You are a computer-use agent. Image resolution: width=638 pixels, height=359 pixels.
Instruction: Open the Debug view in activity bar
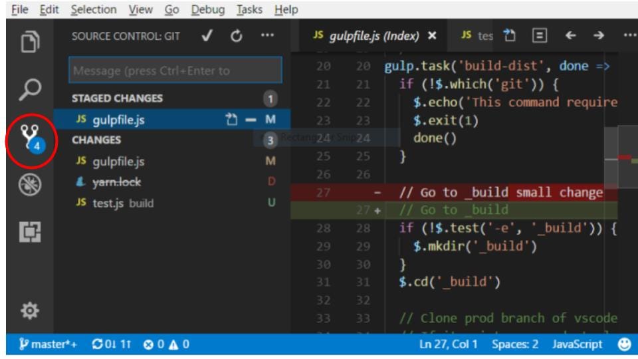(30, 185)
